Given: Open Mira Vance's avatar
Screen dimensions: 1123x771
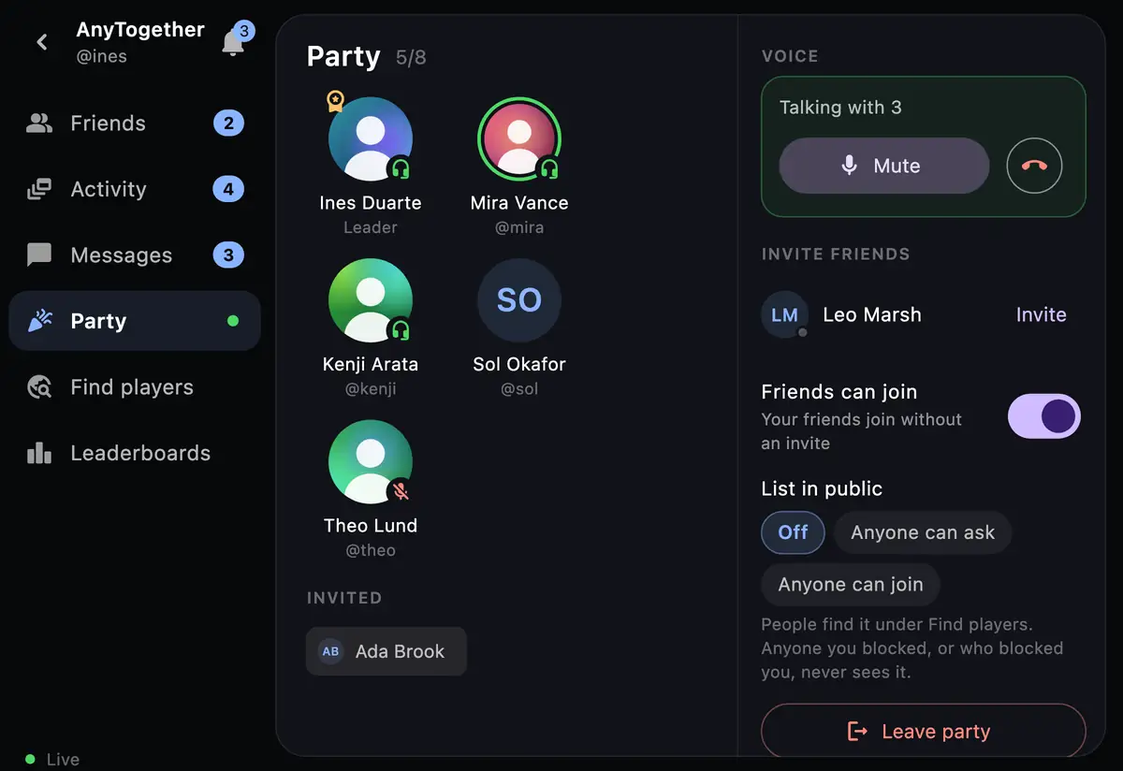Looking at the screenshot, I should tap(519, 139).
